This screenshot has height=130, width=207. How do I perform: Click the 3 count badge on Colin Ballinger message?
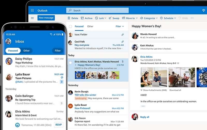click(x=62, y=103)
